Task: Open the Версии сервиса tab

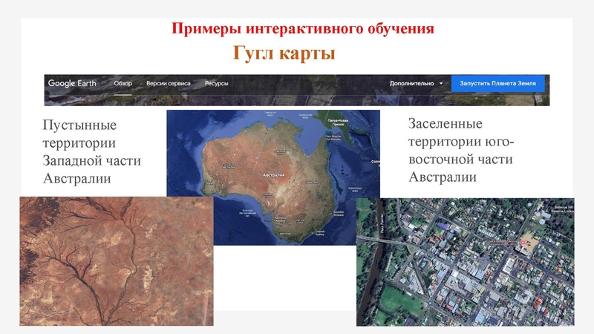Action: click(x=169, y=83)
